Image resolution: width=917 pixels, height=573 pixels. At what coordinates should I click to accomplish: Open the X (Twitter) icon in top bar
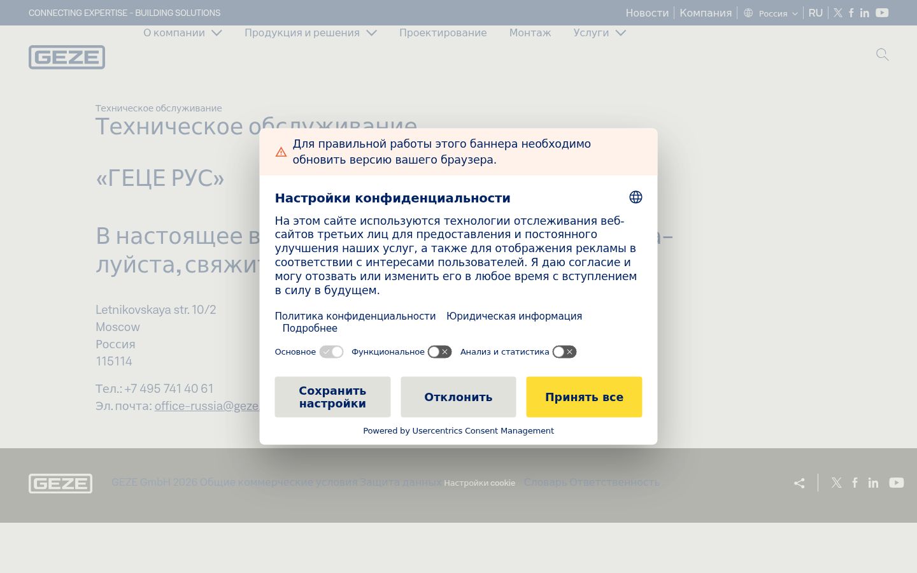click(838, 13)
